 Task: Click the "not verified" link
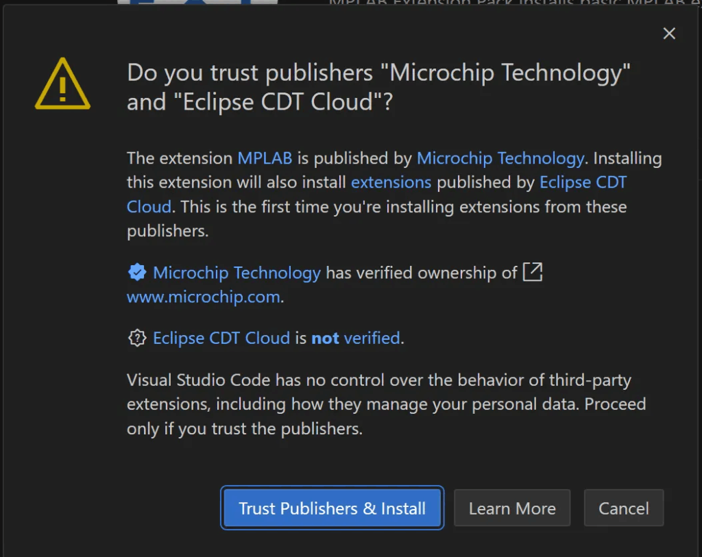tap(355, 338)
